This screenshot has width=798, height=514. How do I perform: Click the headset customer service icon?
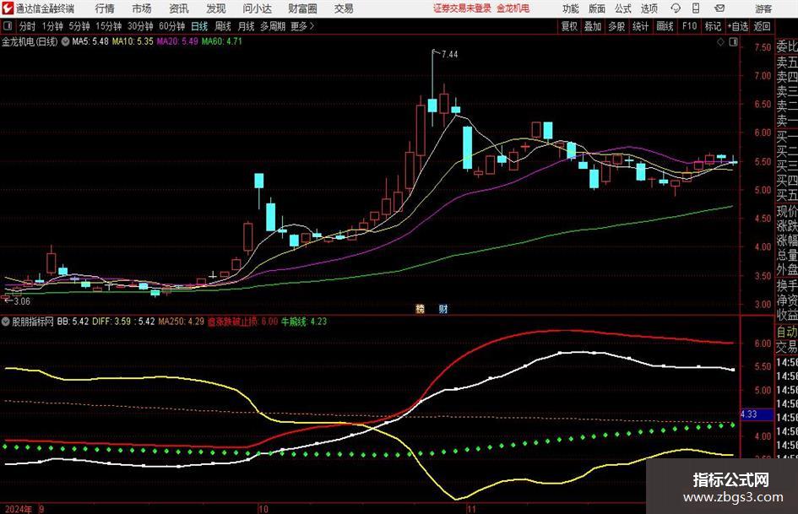point(676,8)
